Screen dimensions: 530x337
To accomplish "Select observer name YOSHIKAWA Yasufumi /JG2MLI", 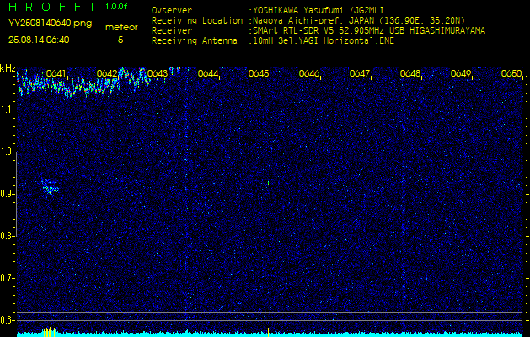I will (x=319, y=10).
